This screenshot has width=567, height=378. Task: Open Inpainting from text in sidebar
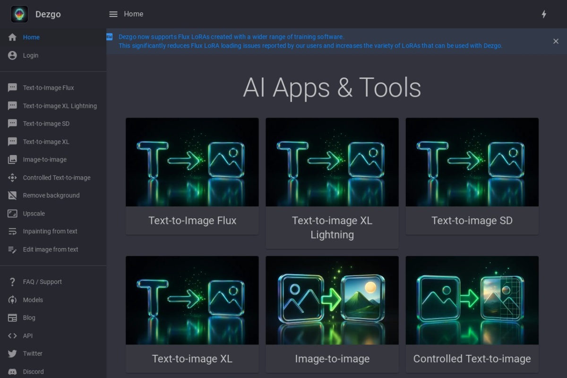click(50, 232)
